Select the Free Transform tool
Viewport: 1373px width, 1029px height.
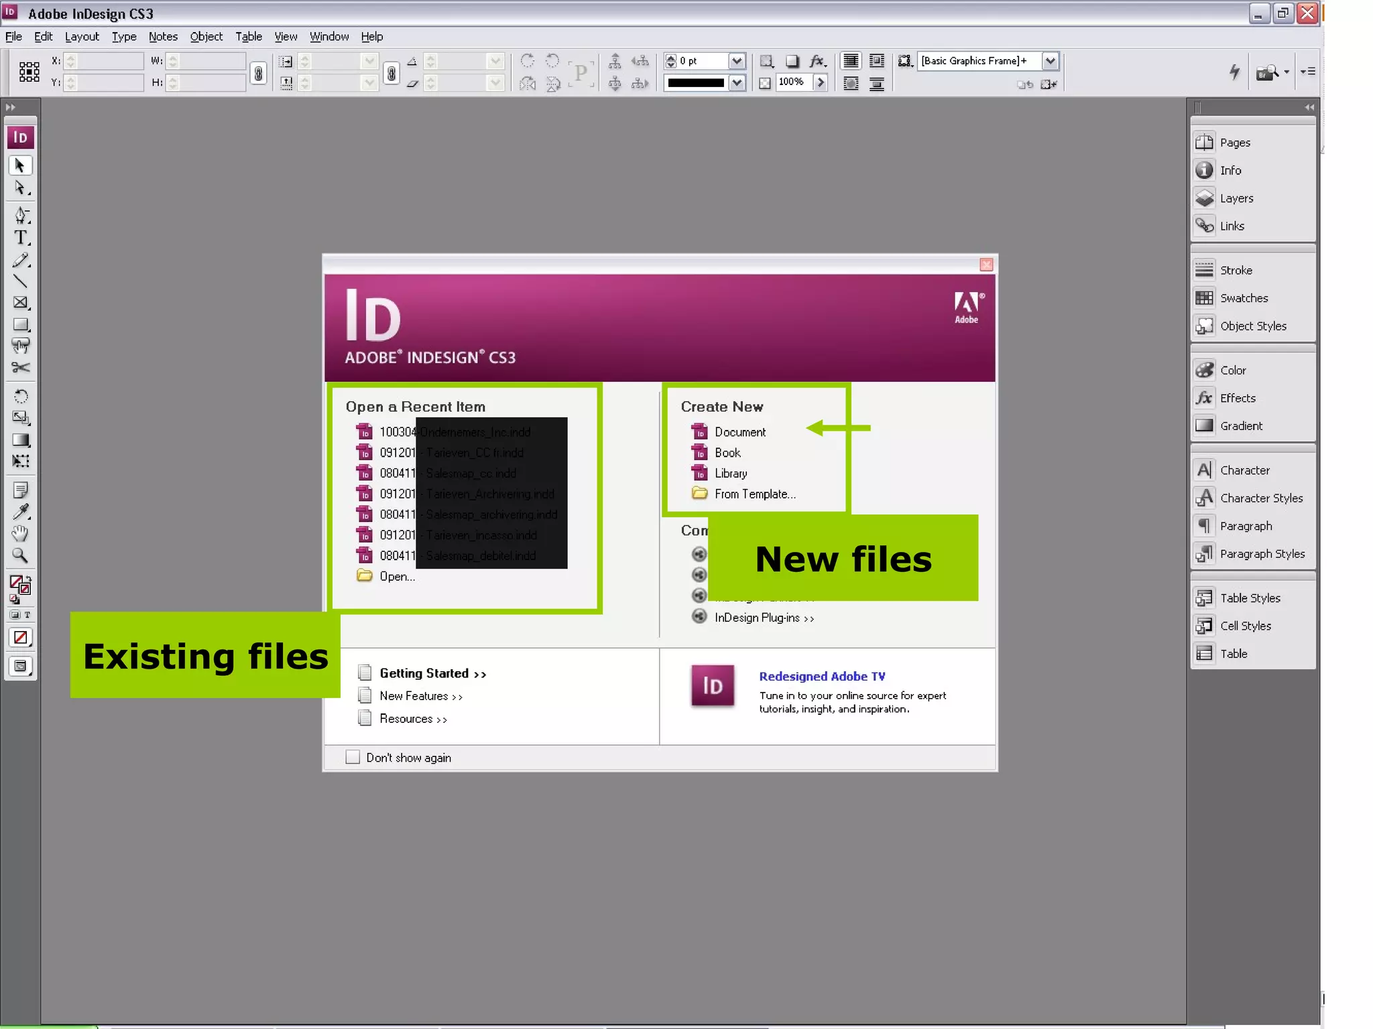pos(20,462)
